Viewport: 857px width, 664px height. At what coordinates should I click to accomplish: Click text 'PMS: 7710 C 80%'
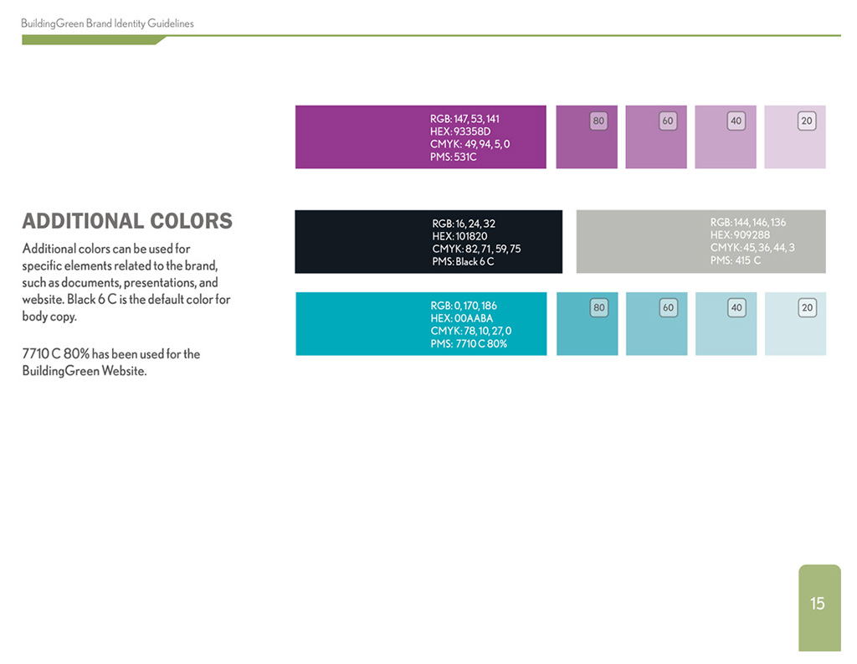pyautogui.click(x=469, y=344)
